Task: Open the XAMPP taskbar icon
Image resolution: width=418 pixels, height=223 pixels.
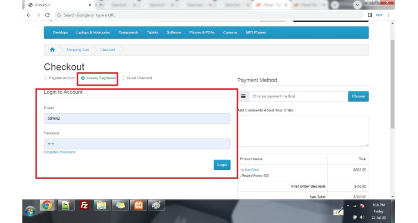Action: click(x=138, y=205)
